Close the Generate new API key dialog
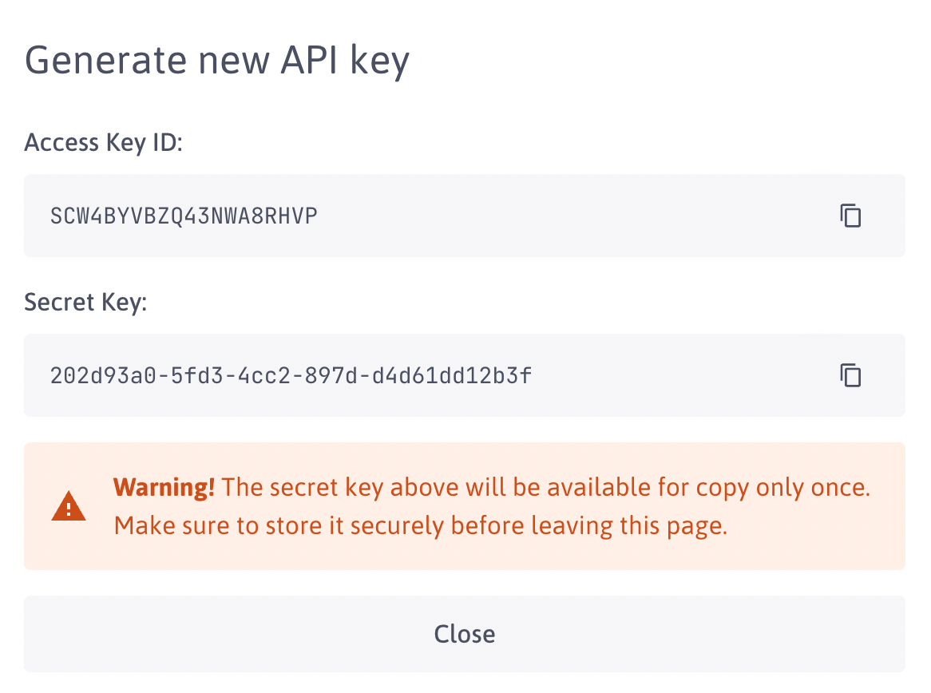Viewport: 931px width, 693px height. coord(465,634)
